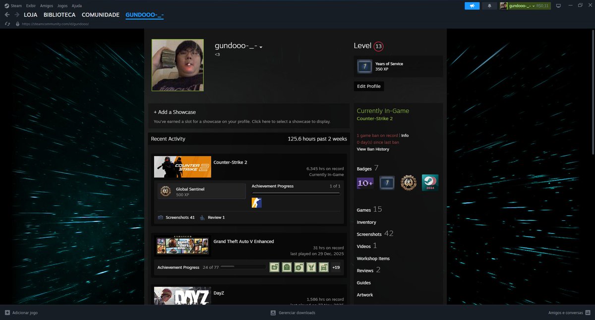Switch to Big Picture monitor icon
This screenshot has width=595, height=320.
(558, 6)
